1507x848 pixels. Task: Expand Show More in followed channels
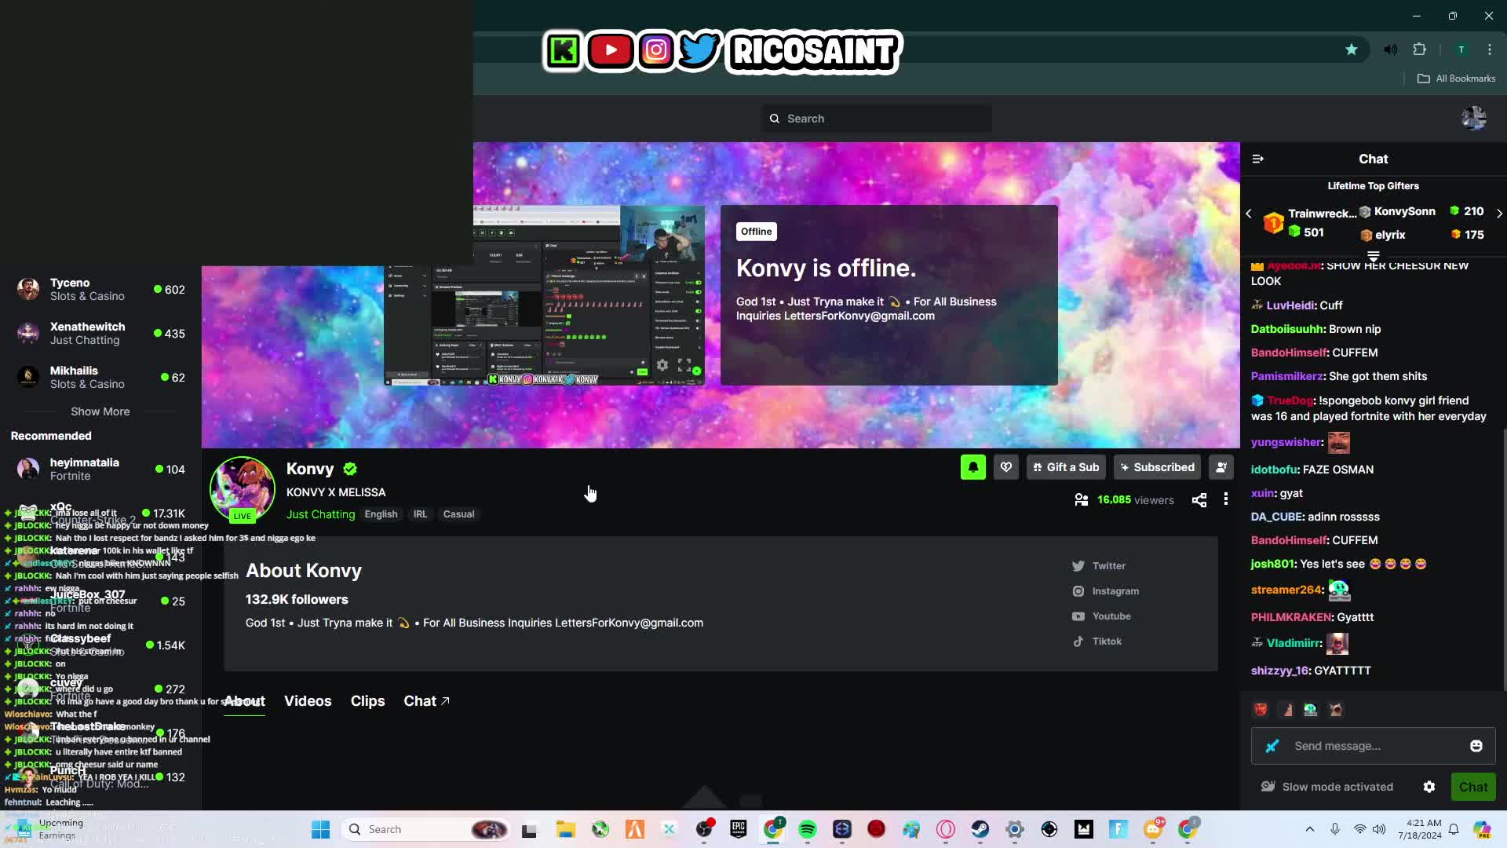pos(100,411)
